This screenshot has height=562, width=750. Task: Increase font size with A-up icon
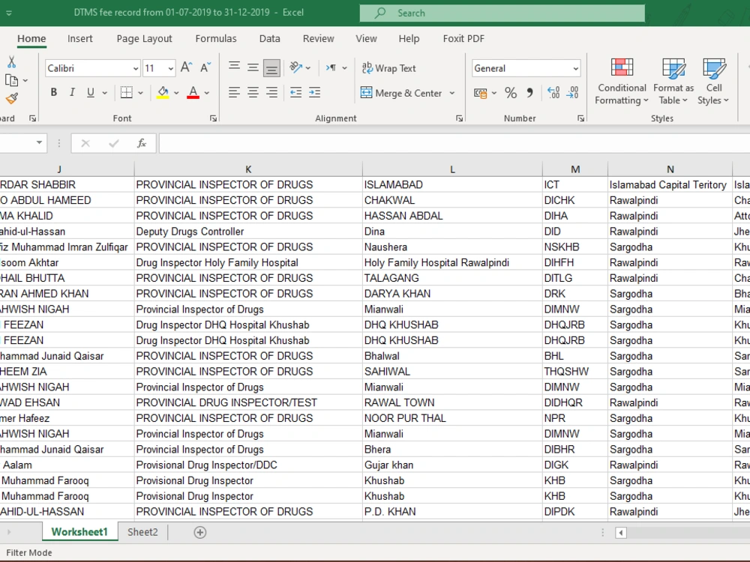pos(187,68)
